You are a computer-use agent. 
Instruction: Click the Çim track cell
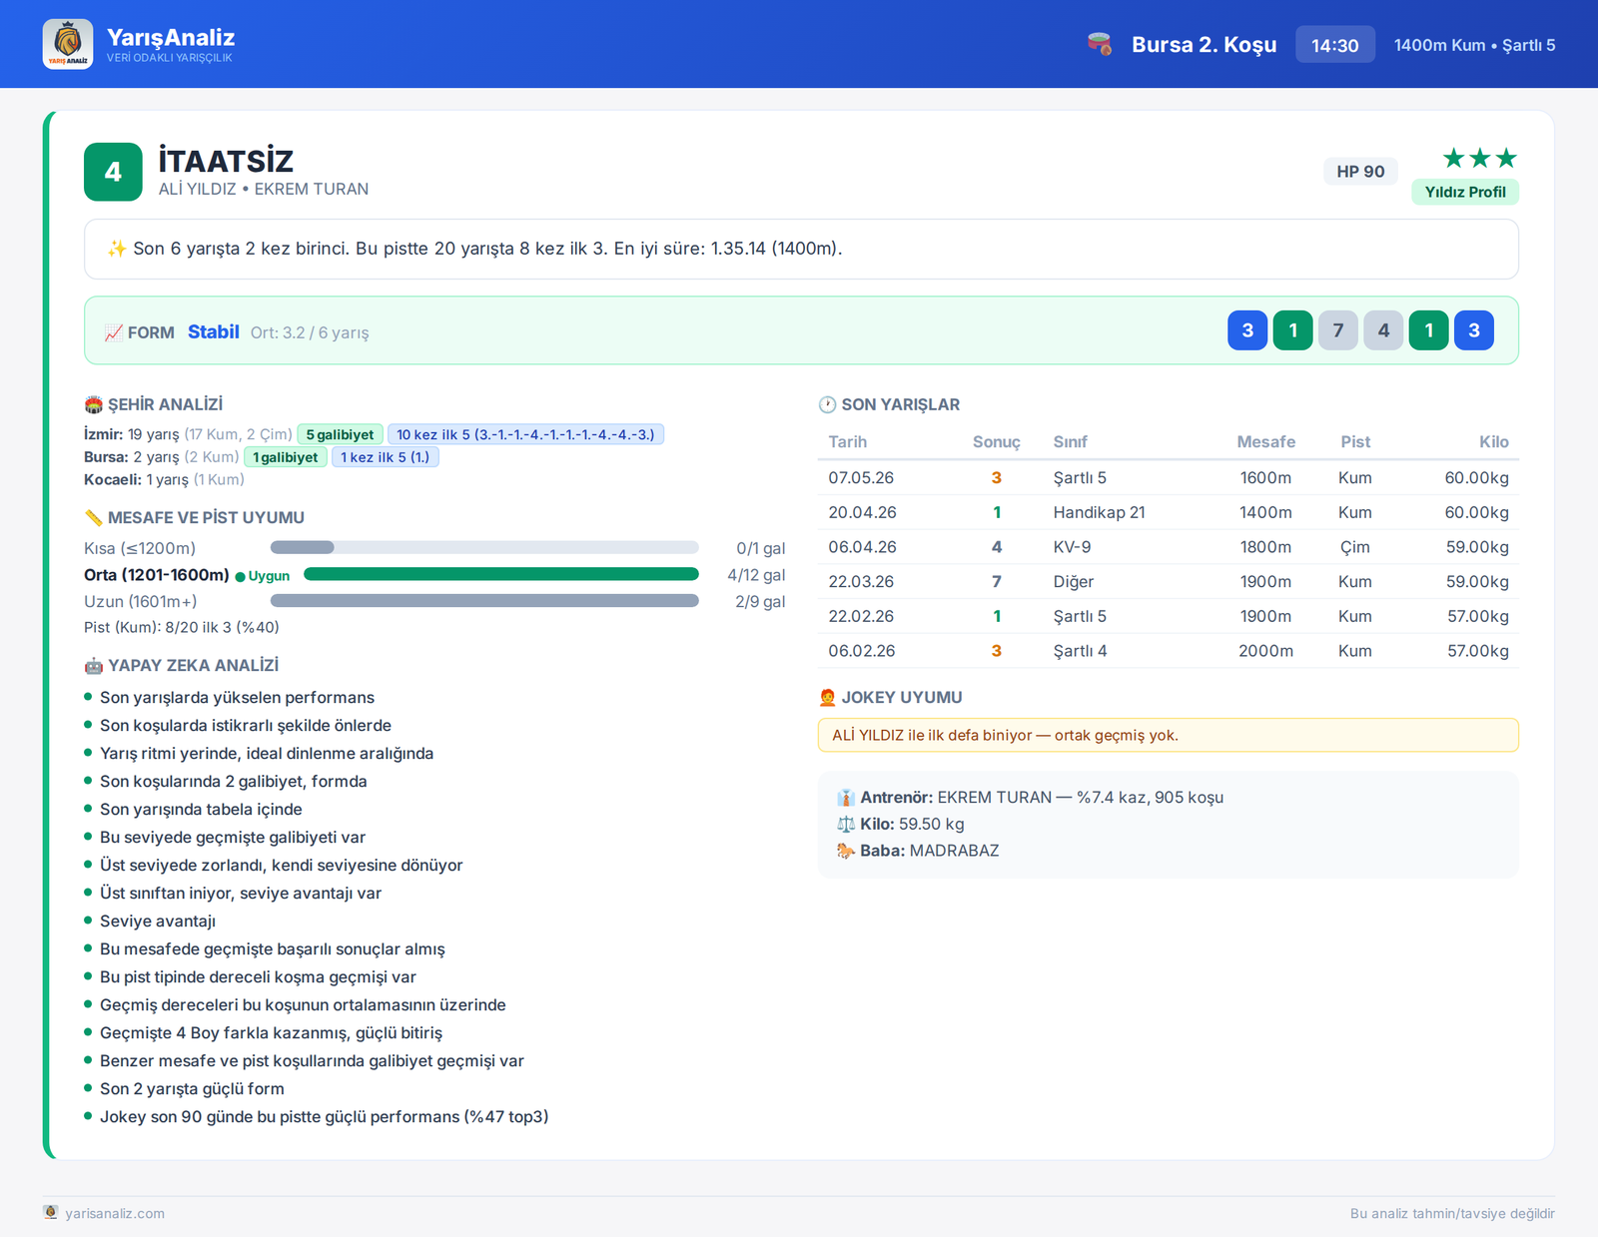tap(1355, 547)
